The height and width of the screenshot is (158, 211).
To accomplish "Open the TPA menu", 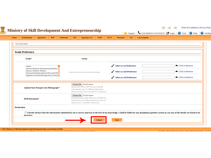I will click(75, 38).
